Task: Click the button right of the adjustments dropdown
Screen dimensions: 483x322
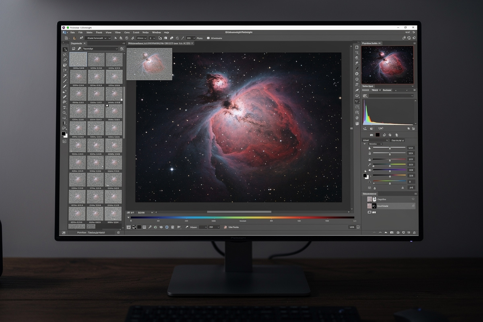Action: pos(397,140)
